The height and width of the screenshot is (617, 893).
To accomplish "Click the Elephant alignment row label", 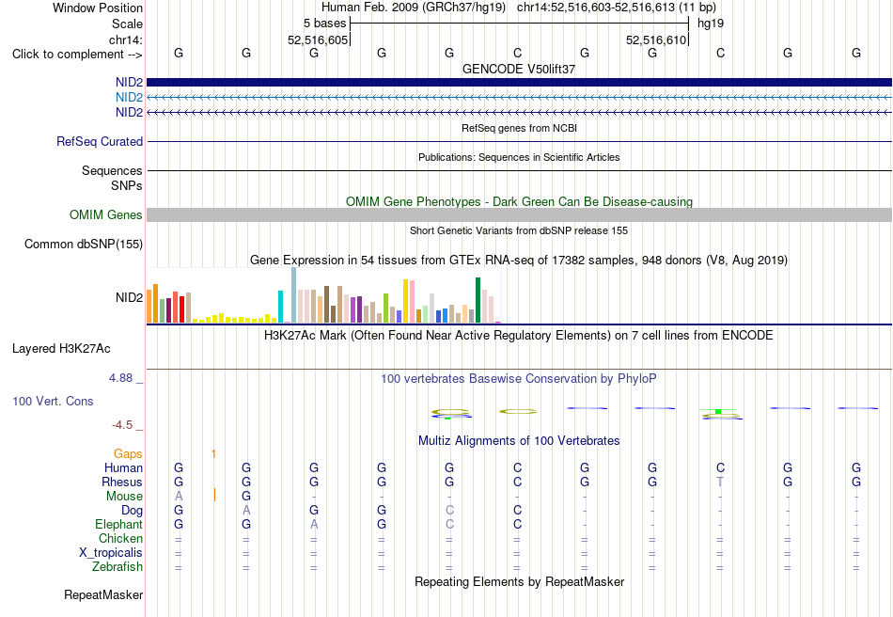I will point(118,524).
